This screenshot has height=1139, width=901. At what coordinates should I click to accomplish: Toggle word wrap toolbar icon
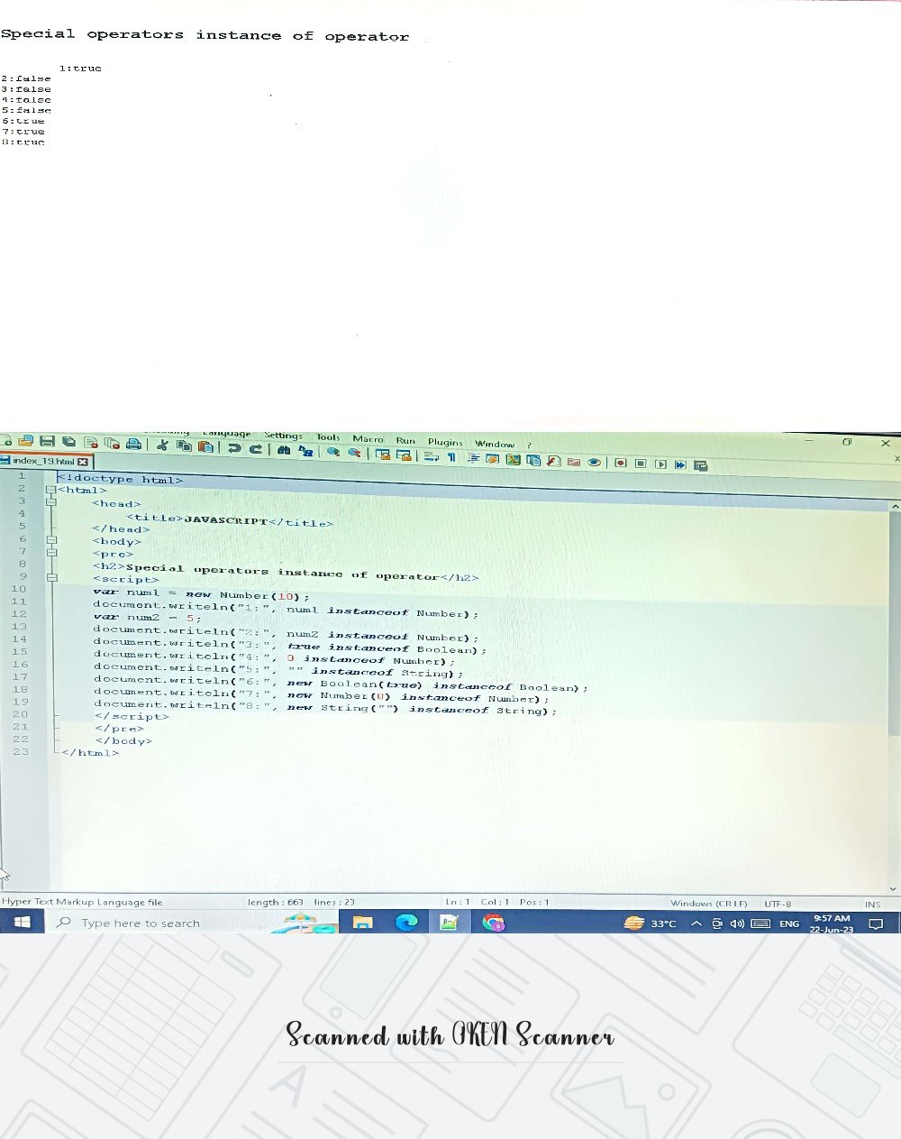[431, 455]
